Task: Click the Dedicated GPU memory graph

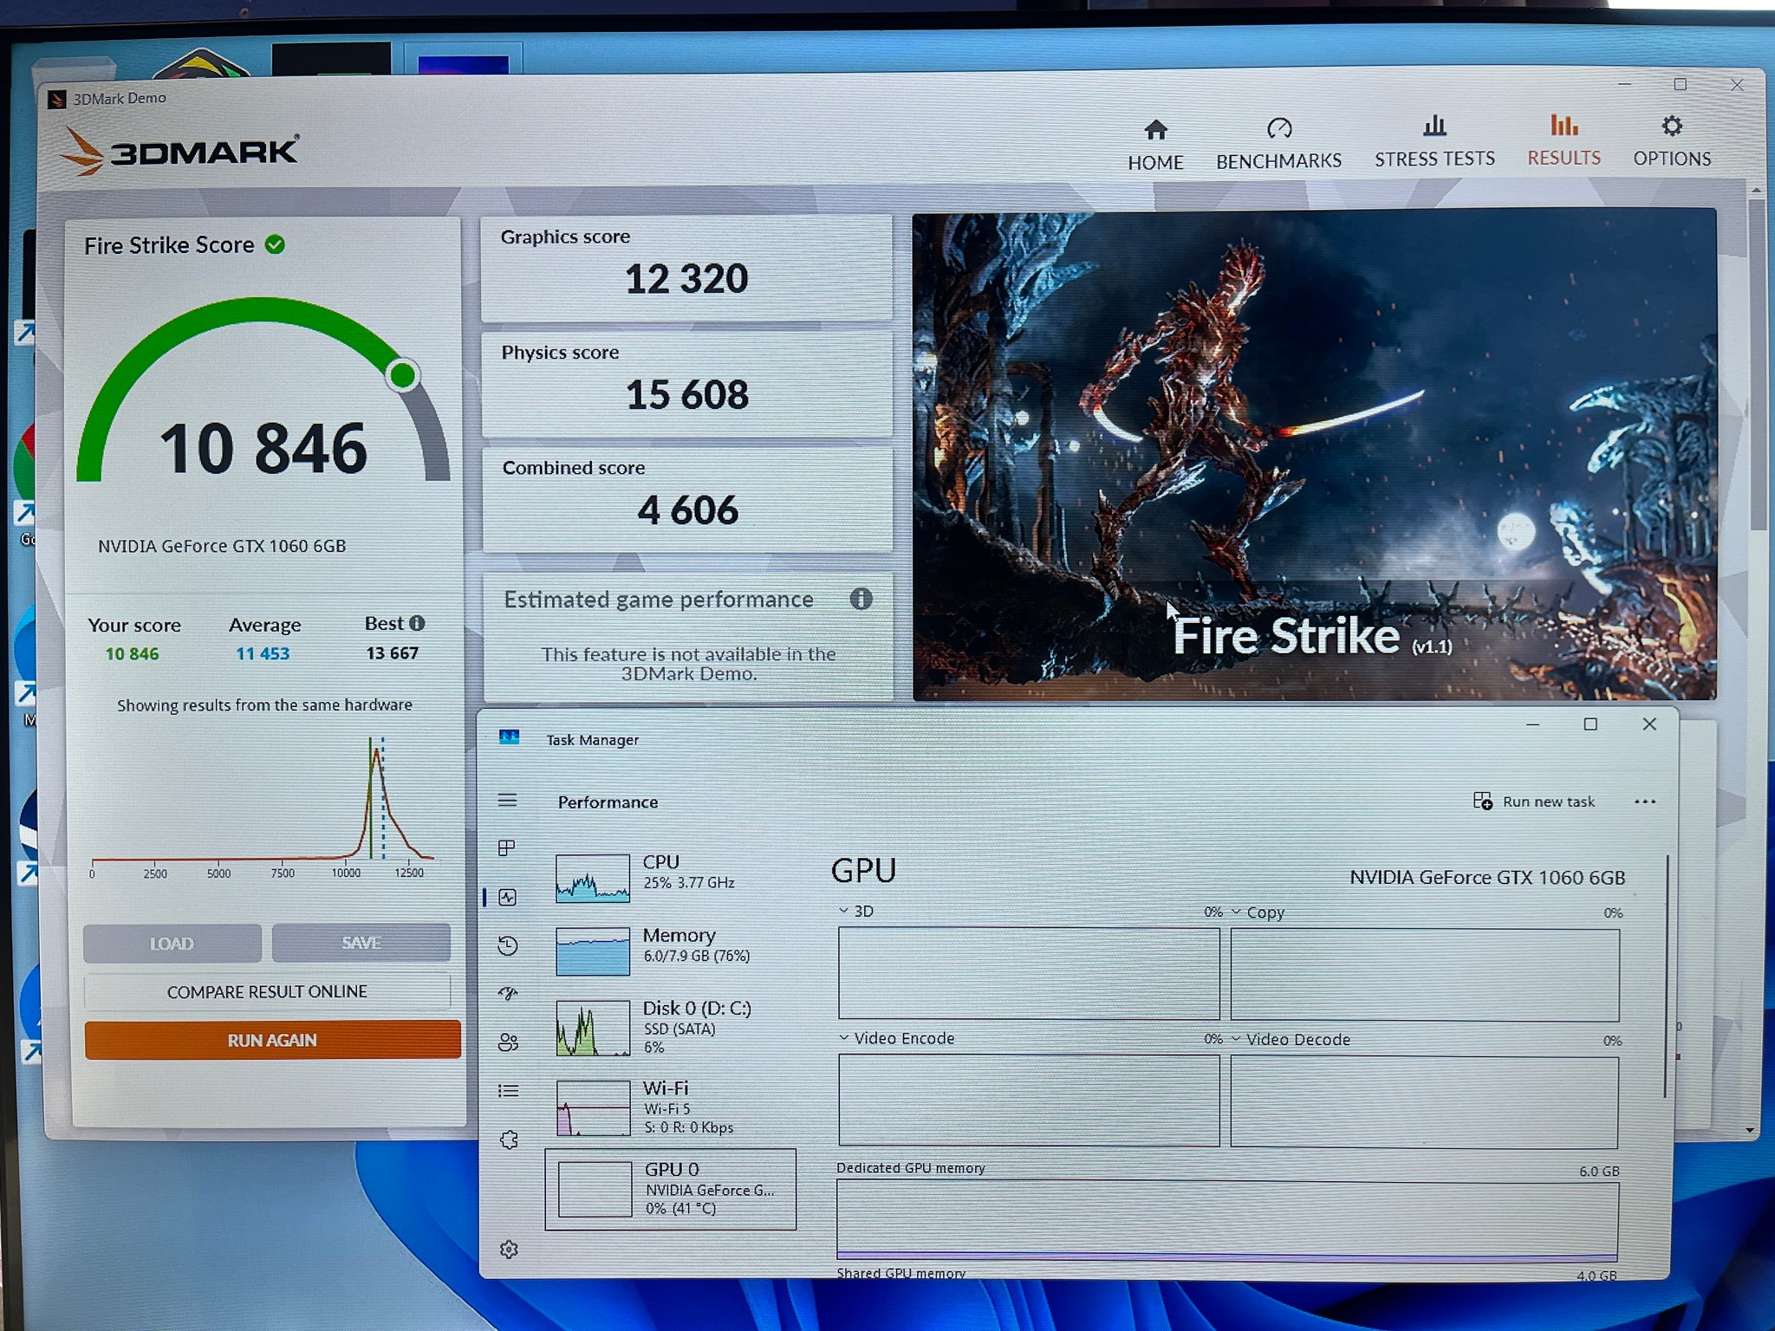Action: 1227,1220
